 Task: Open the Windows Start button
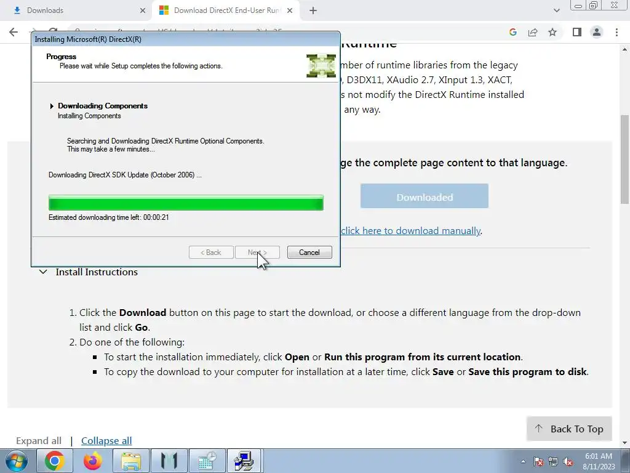tap(17, 461)
